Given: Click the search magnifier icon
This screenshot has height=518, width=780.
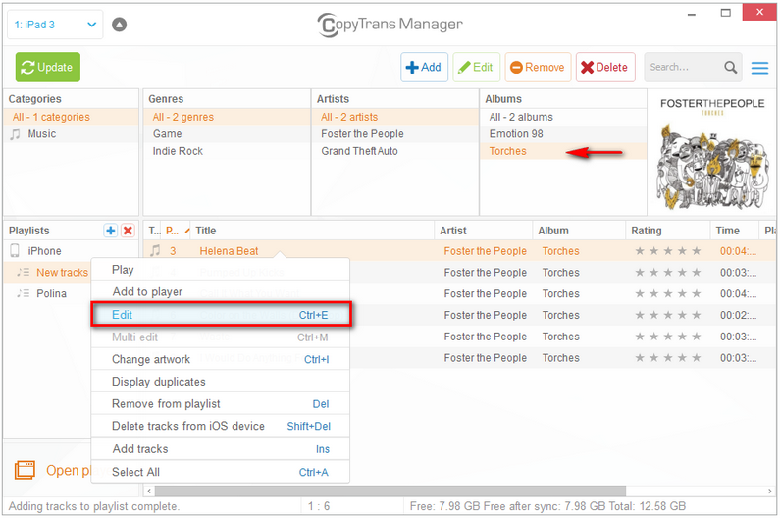Looking at the screenshot, I should click(730, 67).
